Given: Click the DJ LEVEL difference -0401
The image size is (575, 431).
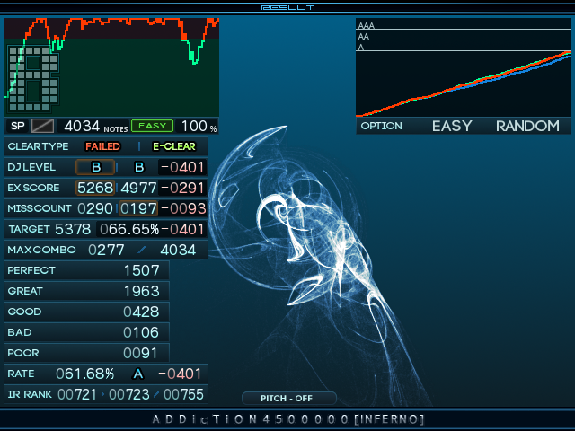Looking at the screenshot, I should 182,168.
